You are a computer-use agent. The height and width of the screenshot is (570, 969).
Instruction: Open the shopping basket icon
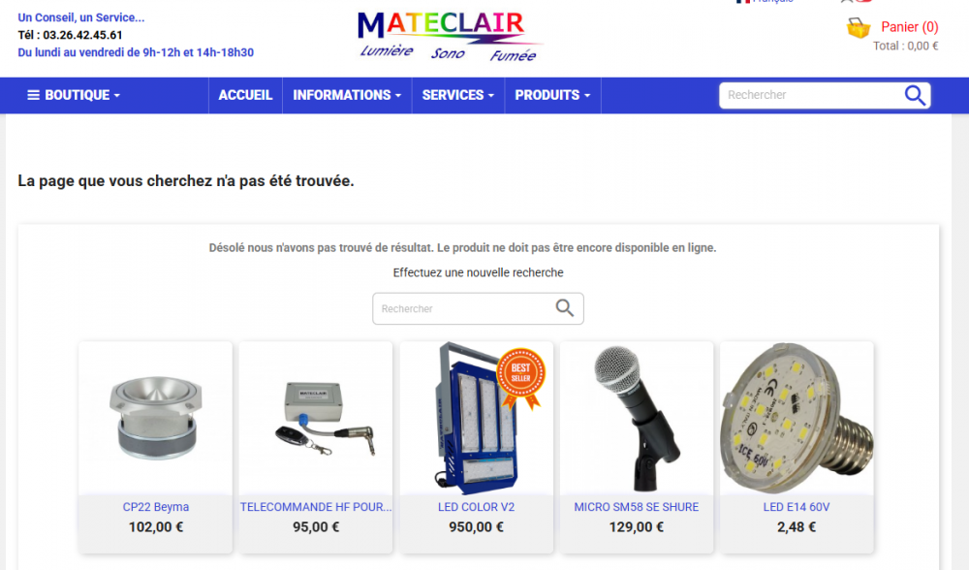click(859, 28)
